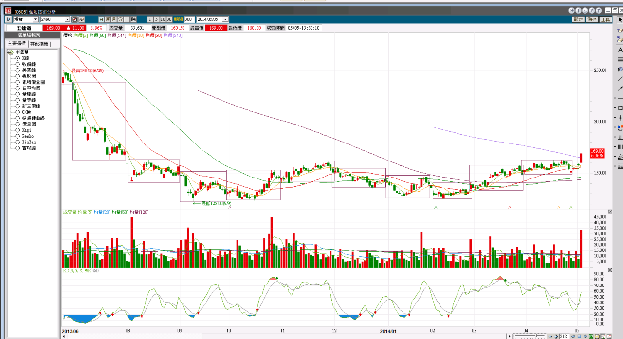Click the 設定 settings button
Viewport: 623px width, 339px height.
578,19
